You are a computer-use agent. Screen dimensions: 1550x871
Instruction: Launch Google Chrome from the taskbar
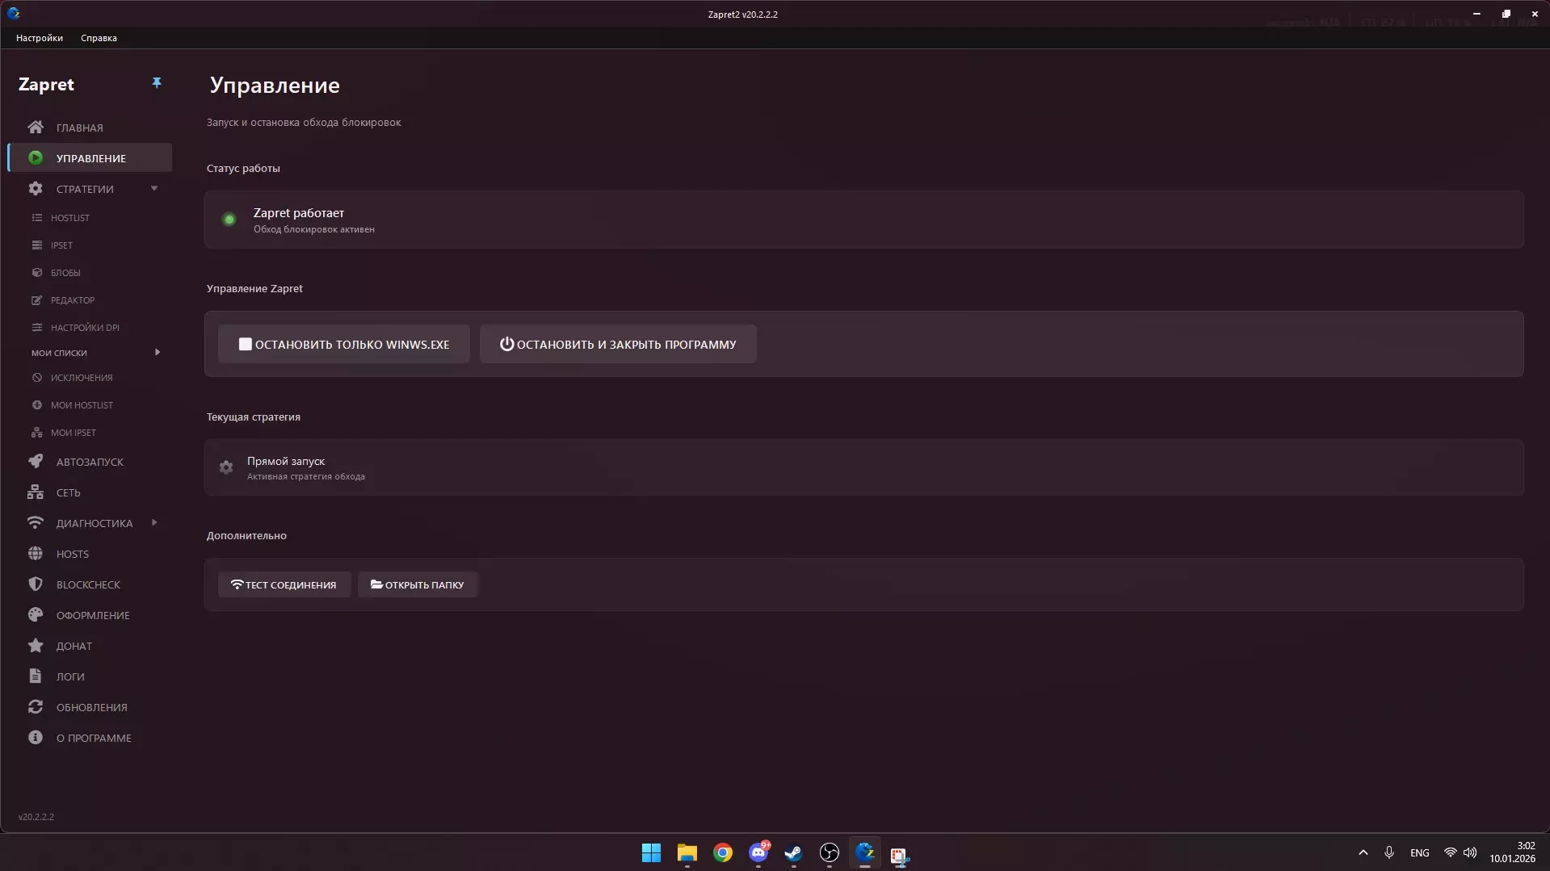click(723, 853)
